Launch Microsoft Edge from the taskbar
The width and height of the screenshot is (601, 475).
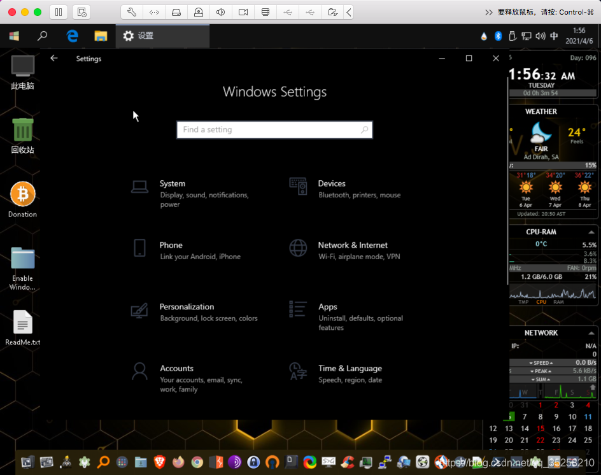(x=72, y=36)
